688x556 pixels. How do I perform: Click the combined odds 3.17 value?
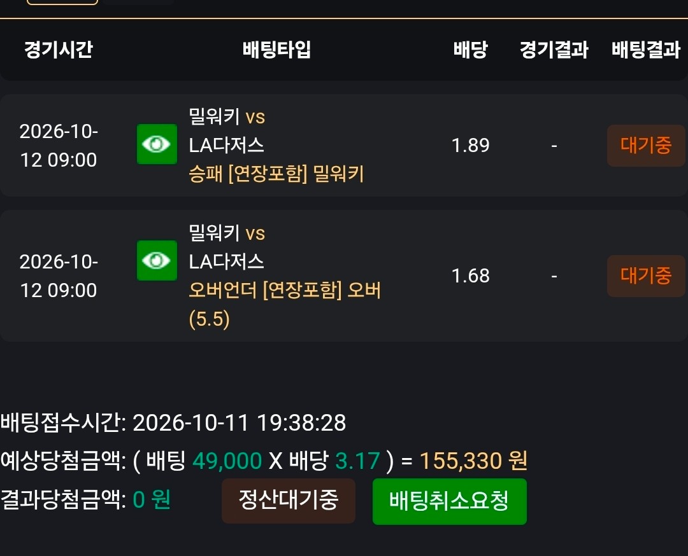[x=357, y=461]
